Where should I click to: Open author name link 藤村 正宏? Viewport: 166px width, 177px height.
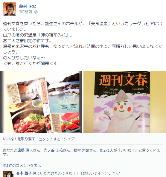pyautogui.click(x=28, y=7)
